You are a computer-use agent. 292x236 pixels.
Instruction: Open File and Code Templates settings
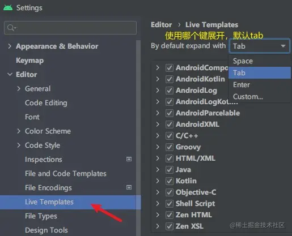[x=66, y=174]
